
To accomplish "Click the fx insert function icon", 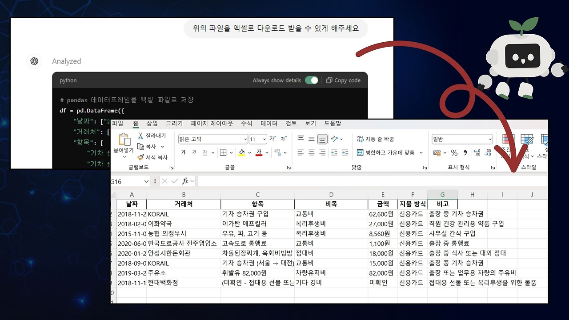I will 186,181.
